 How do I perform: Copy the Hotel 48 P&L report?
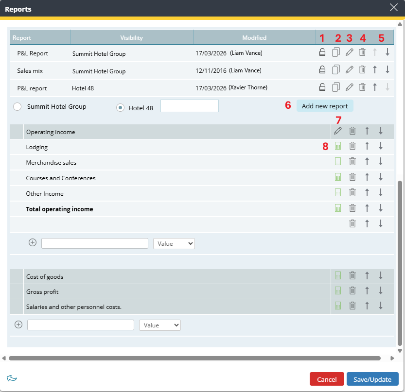[336, 87]
